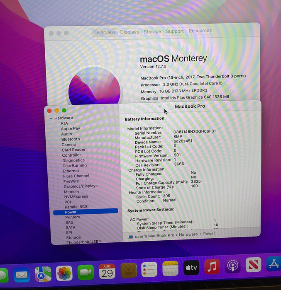Select Audio in sidebar
281x290 pixels.
tap(66, 134)
